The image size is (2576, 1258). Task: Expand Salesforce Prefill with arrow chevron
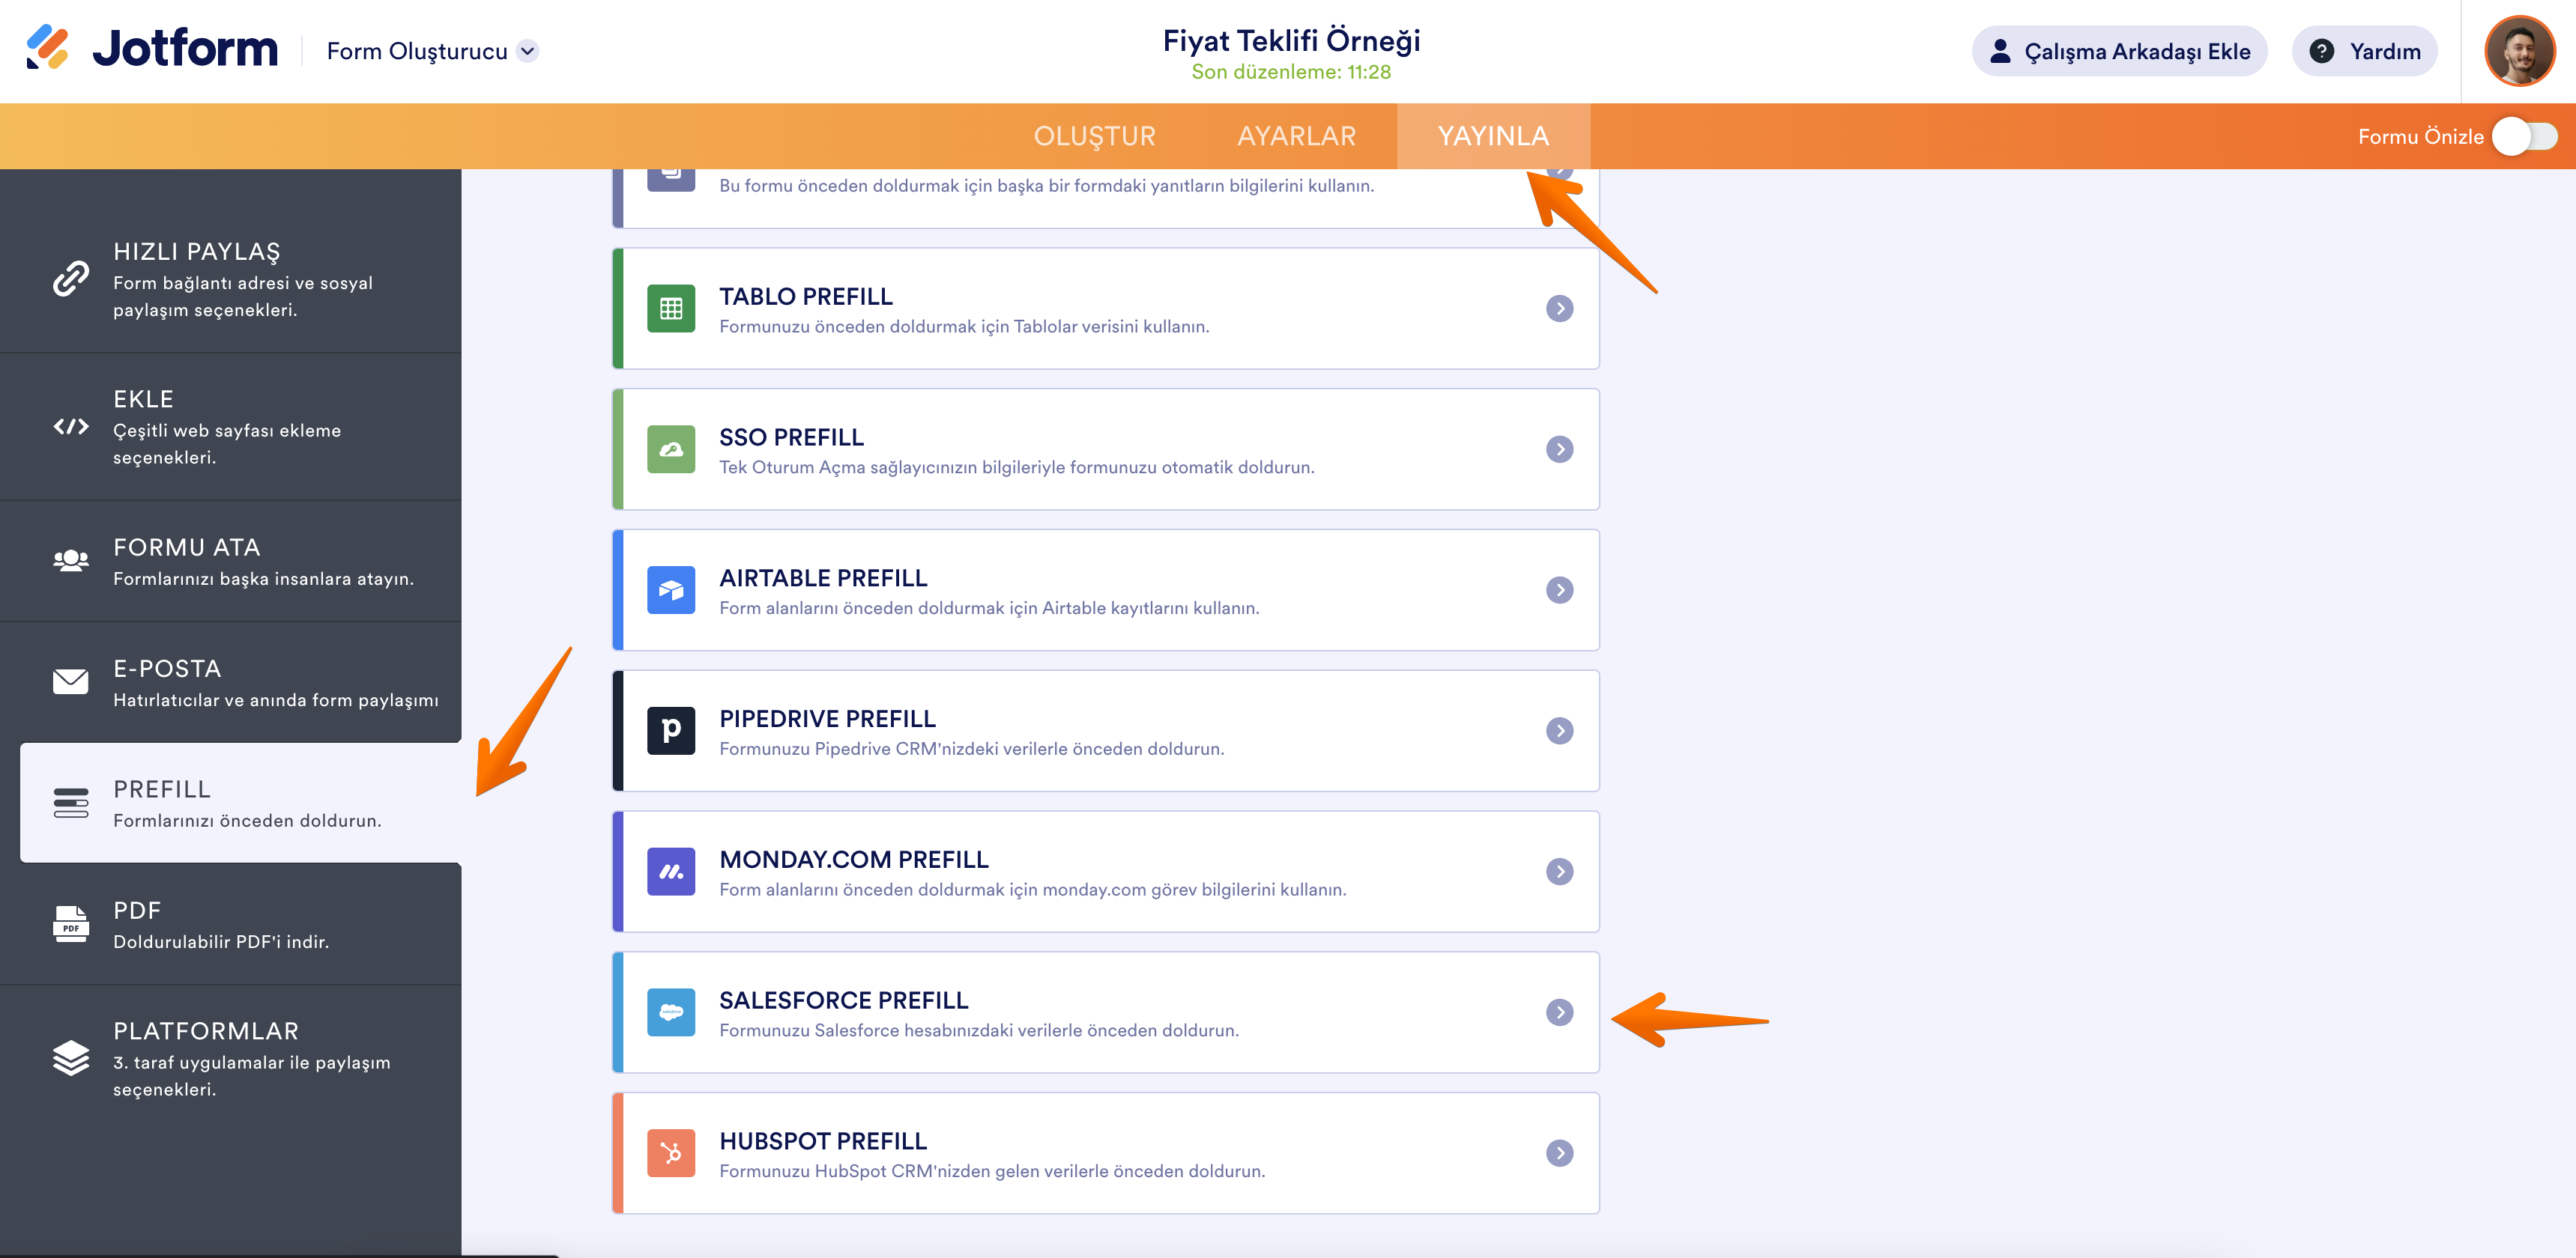click(x=1559, y=1012)
